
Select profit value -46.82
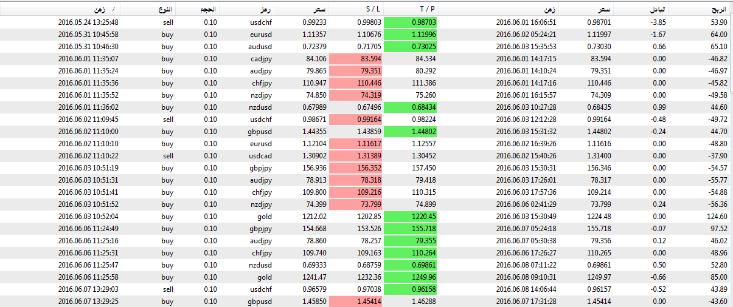coord(718,59)
